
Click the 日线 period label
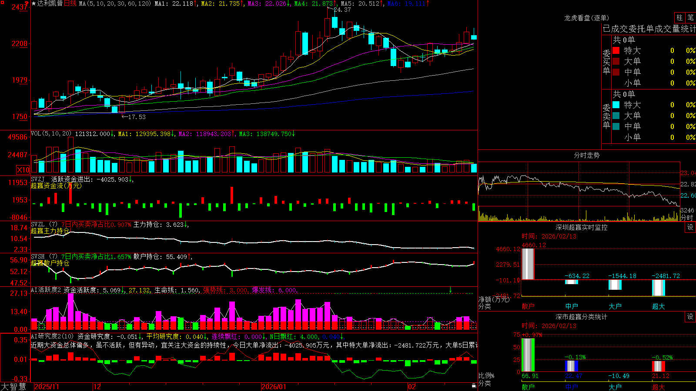pyautogui.click(x=70, y=3)
